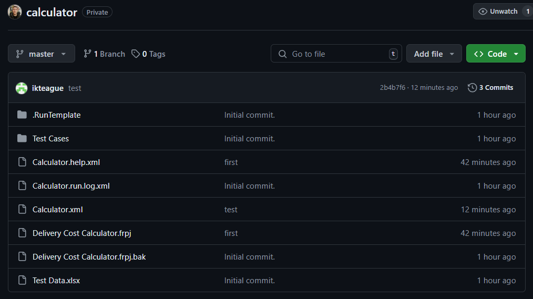The height and width of the screenshot is (299, 533).
Task: Click the search magnifier icon in Go to file
Action: 282,54
